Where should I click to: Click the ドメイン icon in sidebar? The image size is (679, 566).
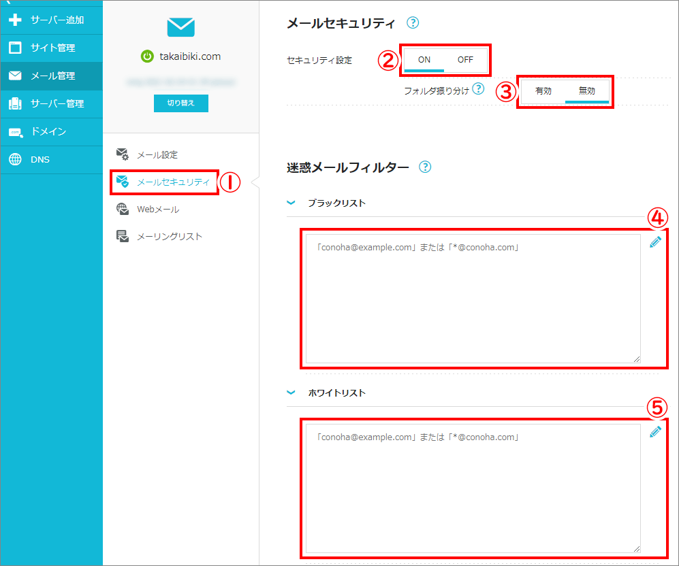point(16,132)
